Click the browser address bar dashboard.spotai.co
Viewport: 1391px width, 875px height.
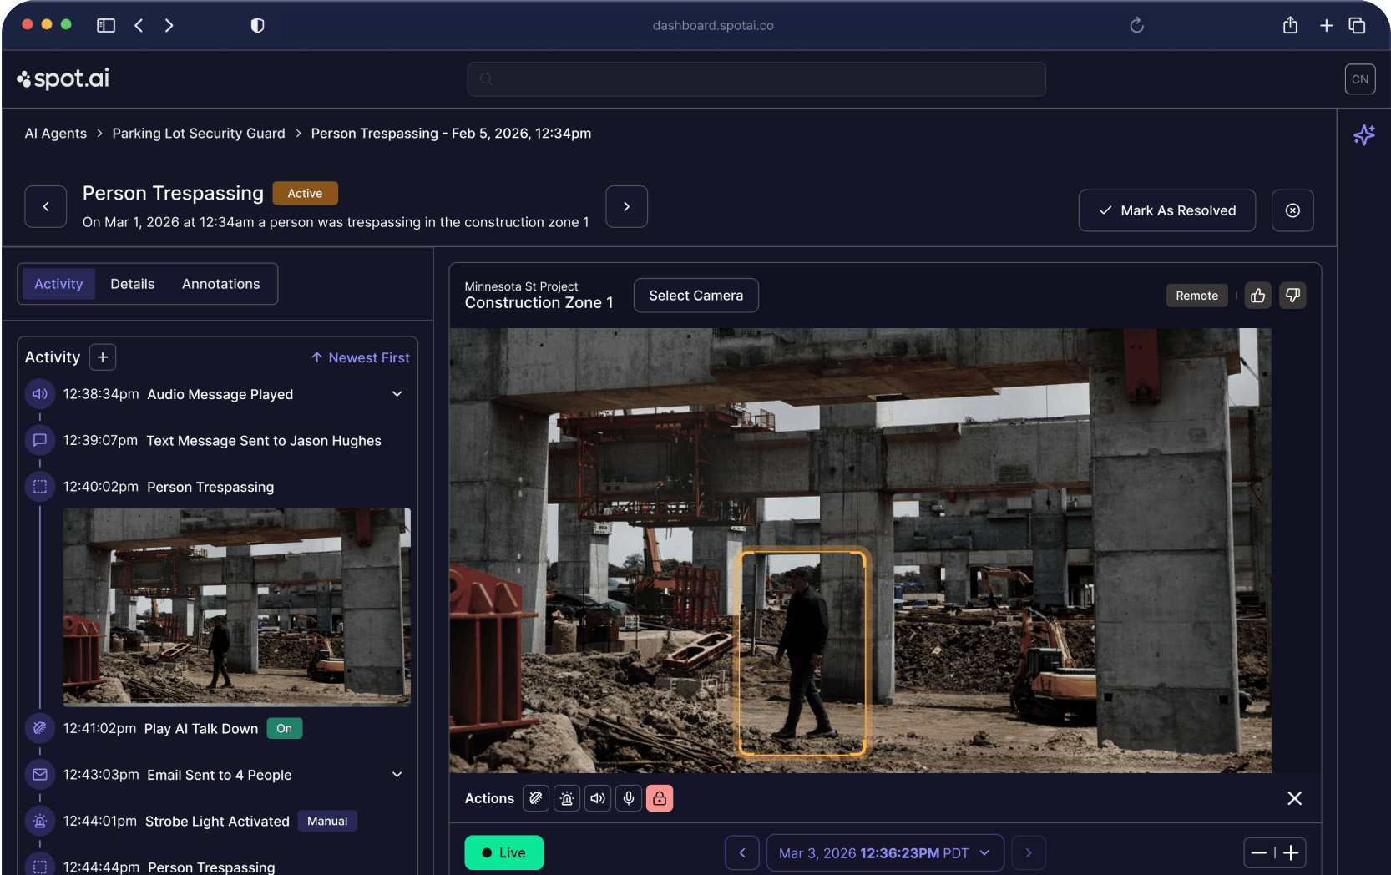(x=713, y=26)
